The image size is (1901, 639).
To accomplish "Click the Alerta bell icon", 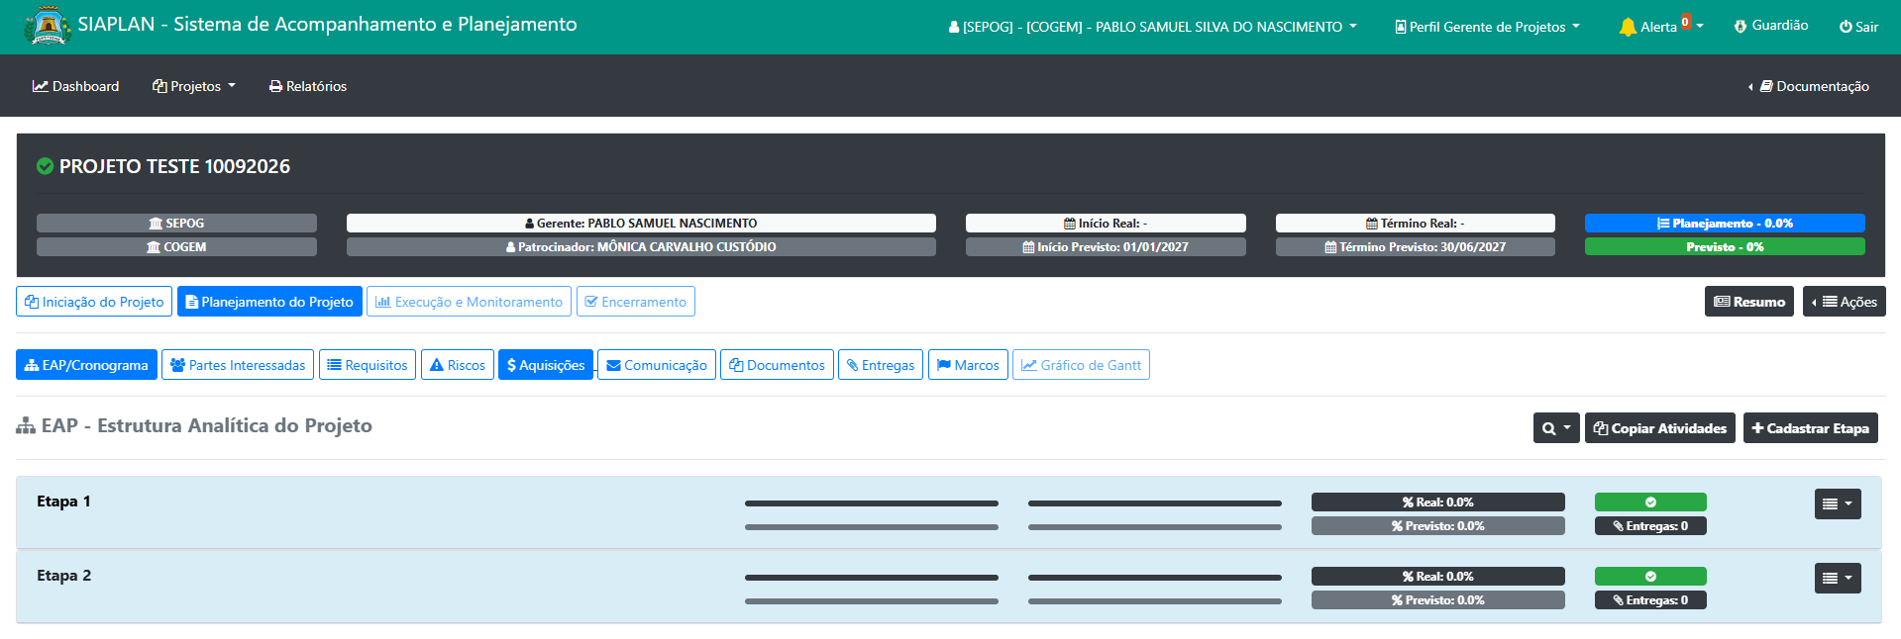I will 1628,27.
